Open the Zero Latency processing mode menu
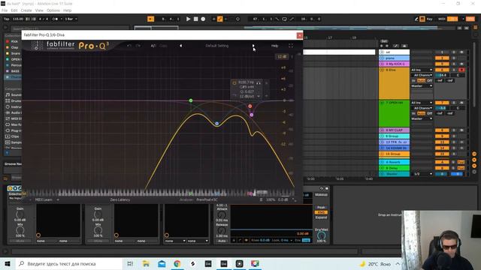 coord(120,199)
